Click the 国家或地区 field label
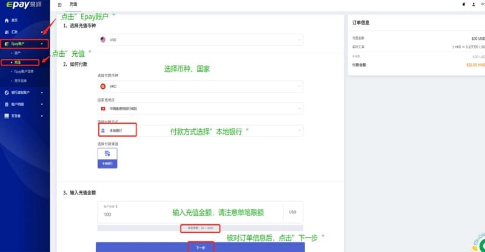 click(x=106, y=100)
